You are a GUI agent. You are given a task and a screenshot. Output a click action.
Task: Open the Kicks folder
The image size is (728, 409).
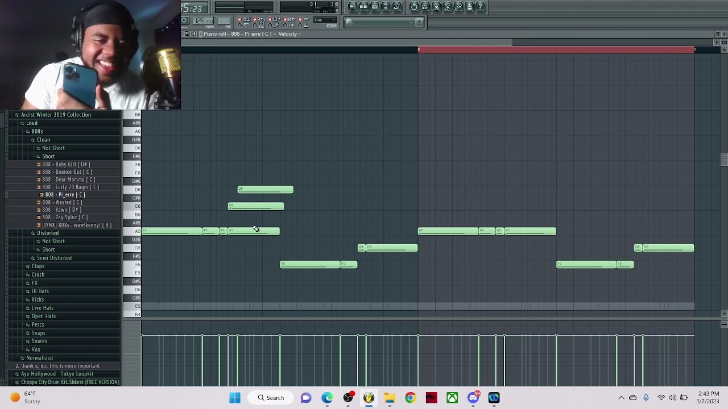[38, 299]
